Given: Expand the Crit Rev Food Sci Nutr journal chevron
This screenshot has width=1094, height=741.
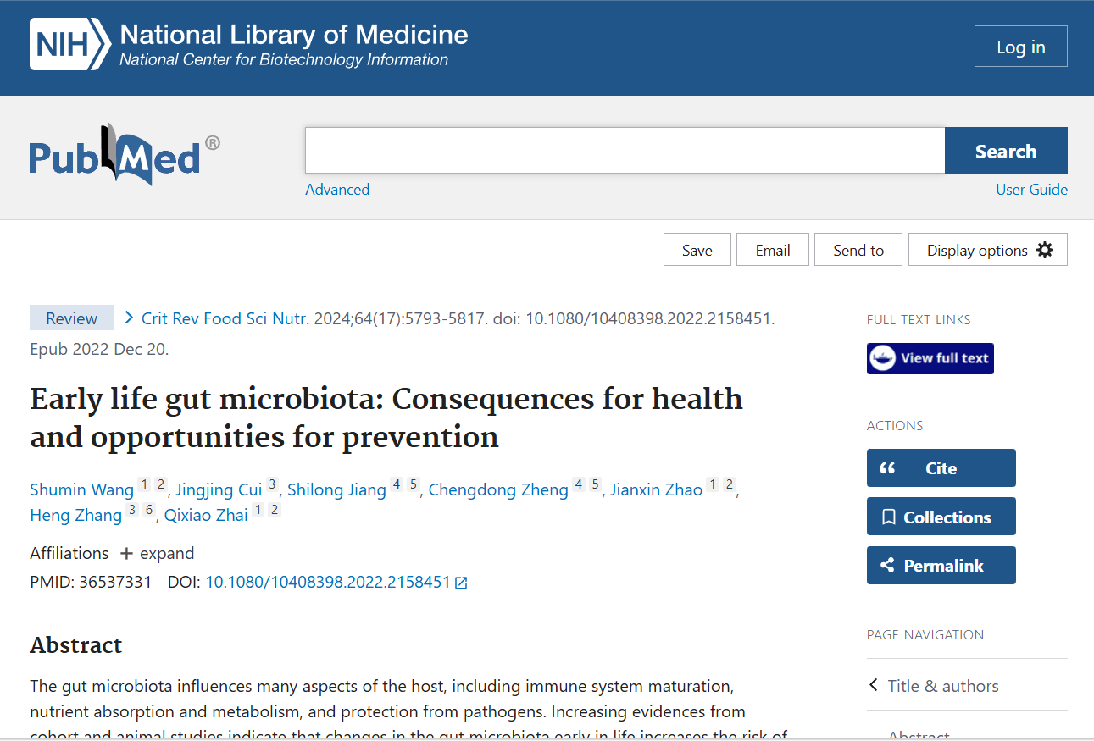Looking at the screenshot, I should (x=129, y=318).
